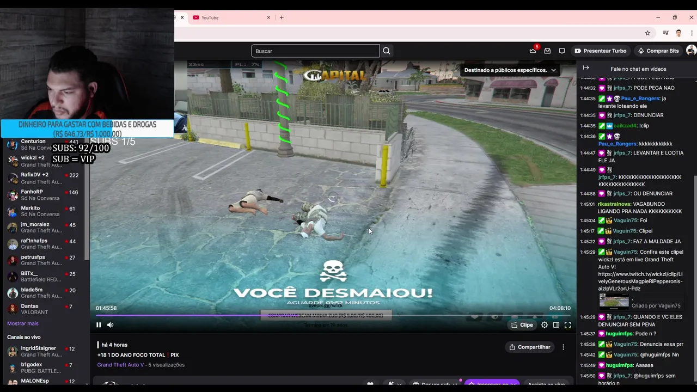Focus the Buscar search field
Screen dimensions: 697x392
point(315,51)
